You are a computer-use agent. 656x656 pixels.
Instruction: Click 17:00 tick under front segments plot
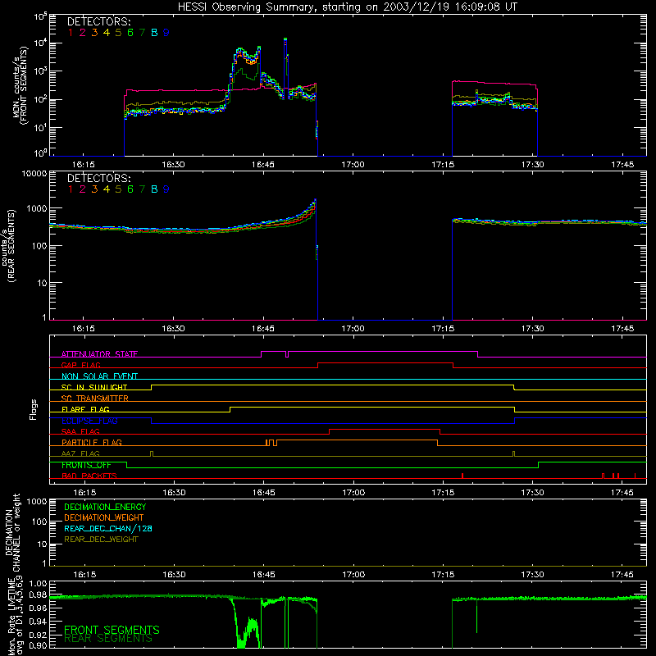353,165
